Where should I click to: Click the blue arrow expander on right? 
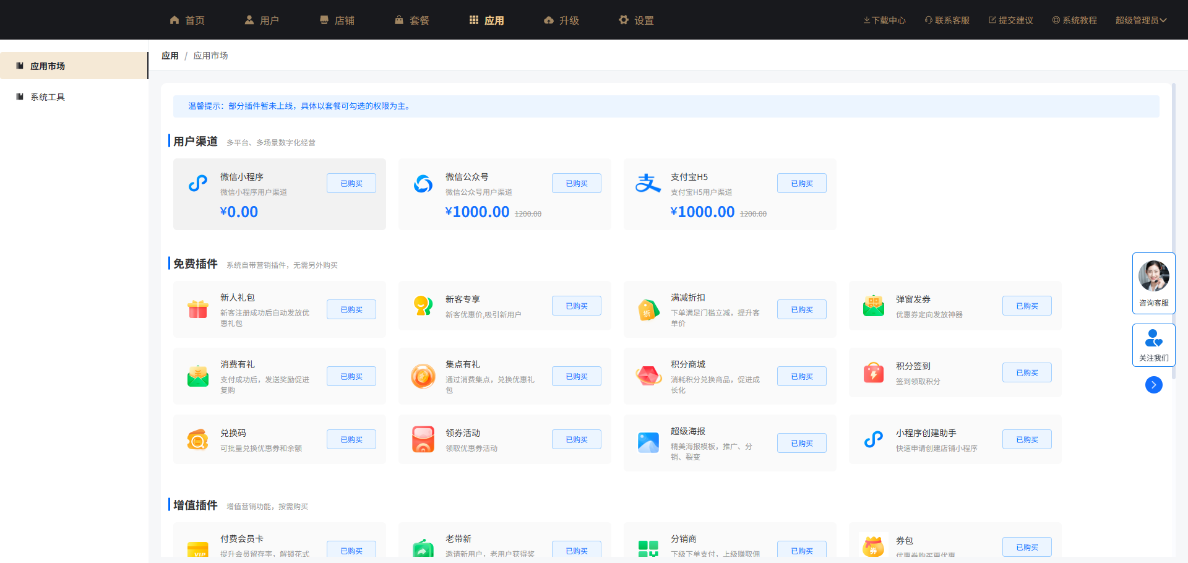(1153, 385)
